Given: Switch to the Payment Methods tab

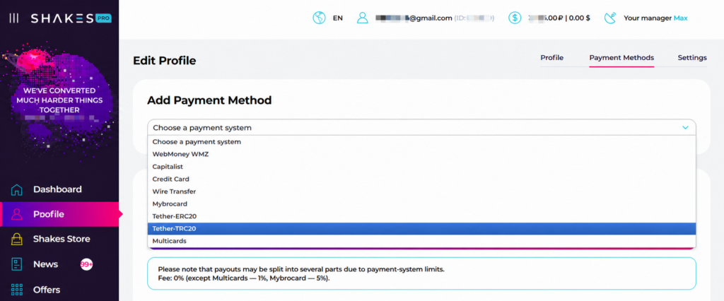Looking at the screenshot, I should pos(621,58).
